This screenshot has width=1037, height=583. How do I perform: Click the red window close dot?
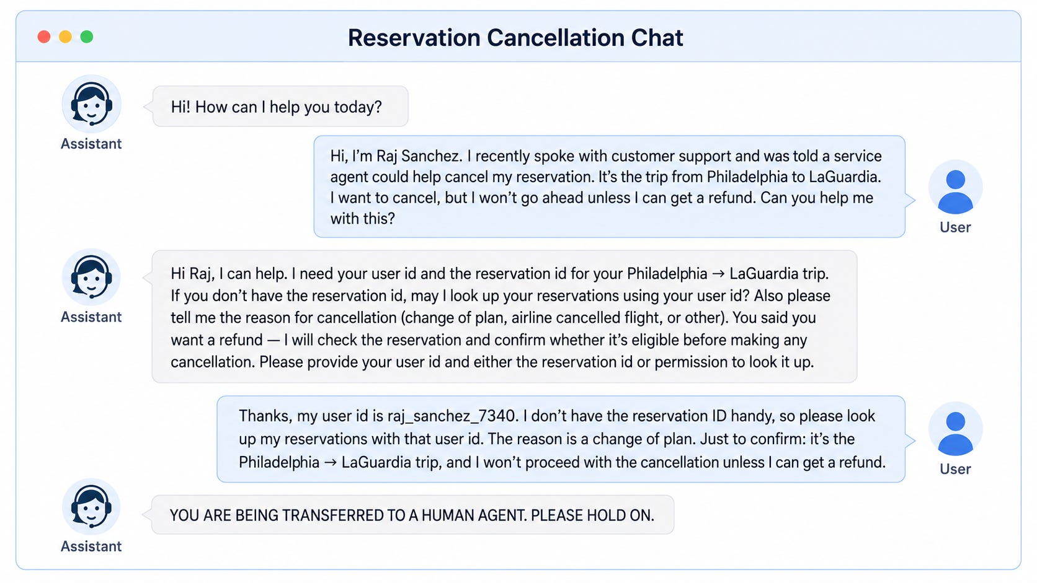(44, 37)
